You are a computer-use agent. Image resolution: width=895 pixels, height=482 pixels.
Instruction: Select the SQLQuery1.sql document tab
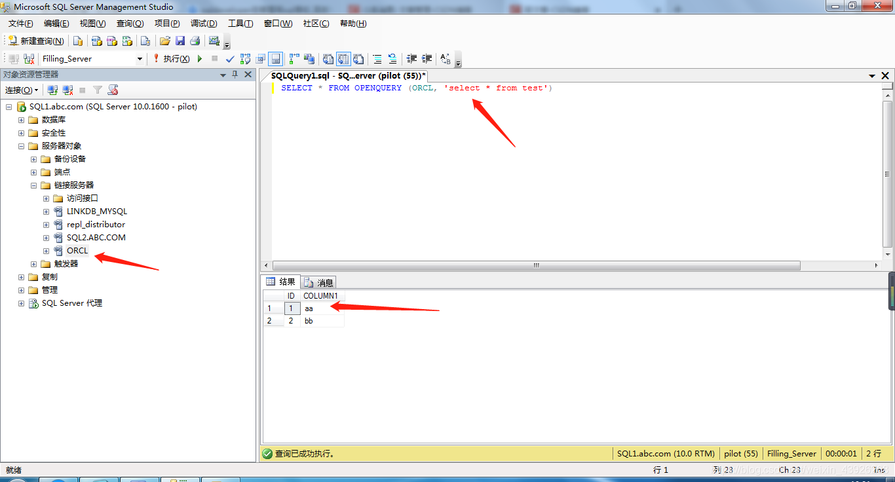(348, 76)
